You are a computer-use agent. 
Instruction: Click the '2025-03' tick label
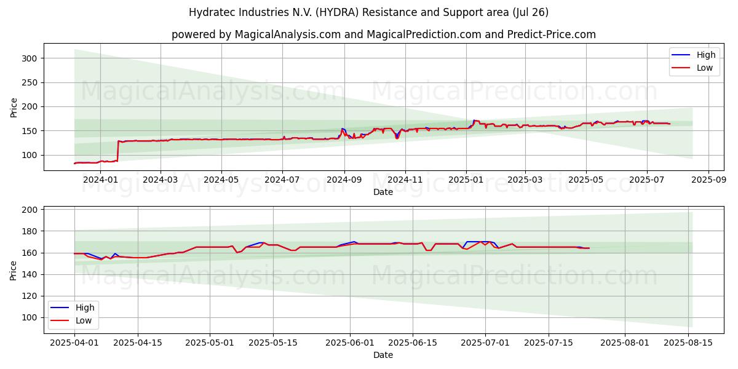tap(525, 180)
